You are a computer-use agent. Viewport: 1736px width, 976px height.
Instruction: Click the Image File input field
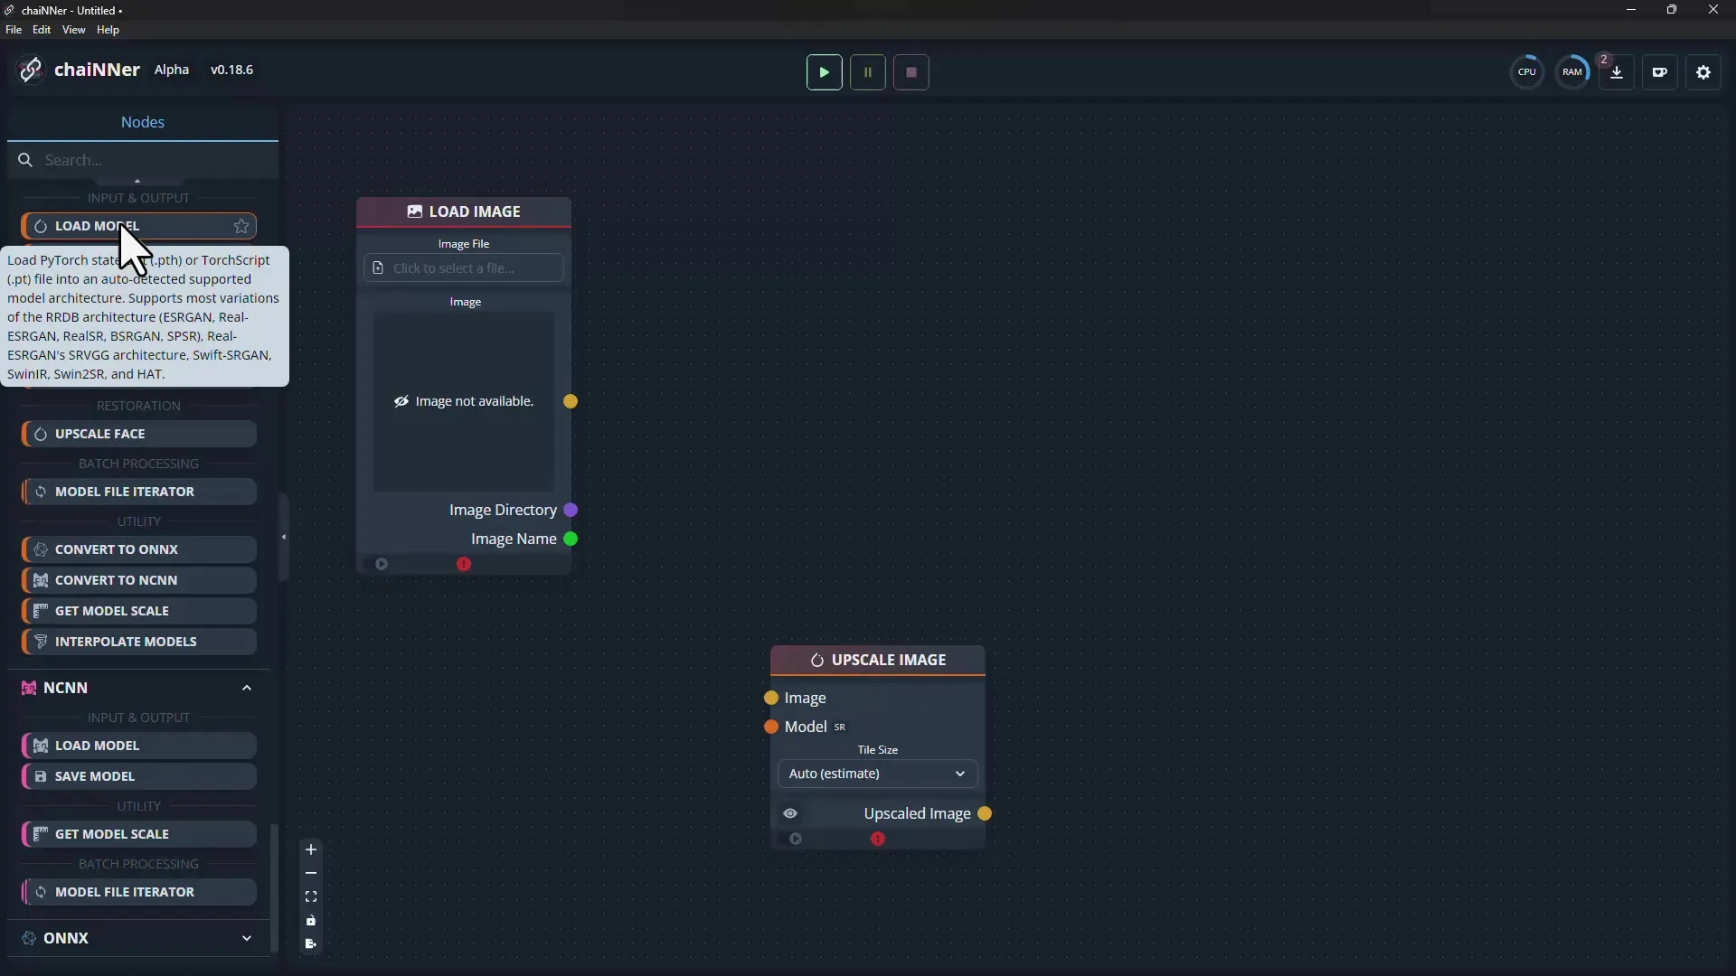pyautogui.click(x=463, y=267)
